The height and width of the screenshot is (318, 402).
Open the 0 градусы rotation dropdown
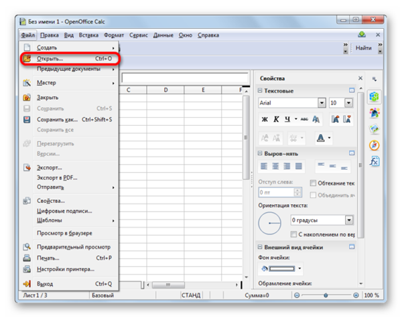tap(349, 220)
